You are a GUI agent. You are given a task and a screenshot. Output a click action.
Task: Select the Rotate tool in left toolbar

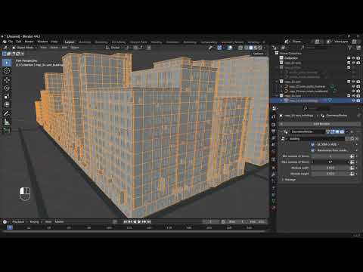tap(7, 88)
